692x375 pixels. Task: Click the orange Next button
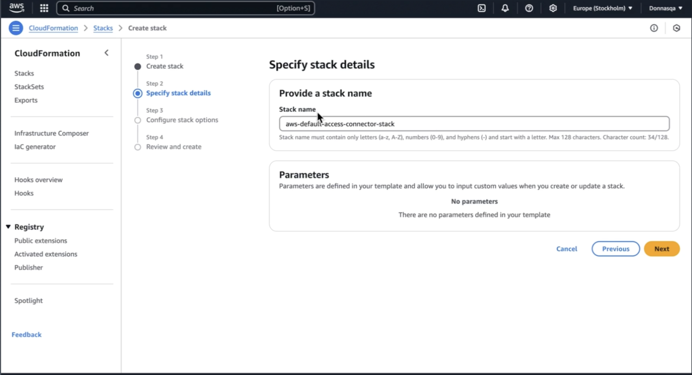click(661, 249)
